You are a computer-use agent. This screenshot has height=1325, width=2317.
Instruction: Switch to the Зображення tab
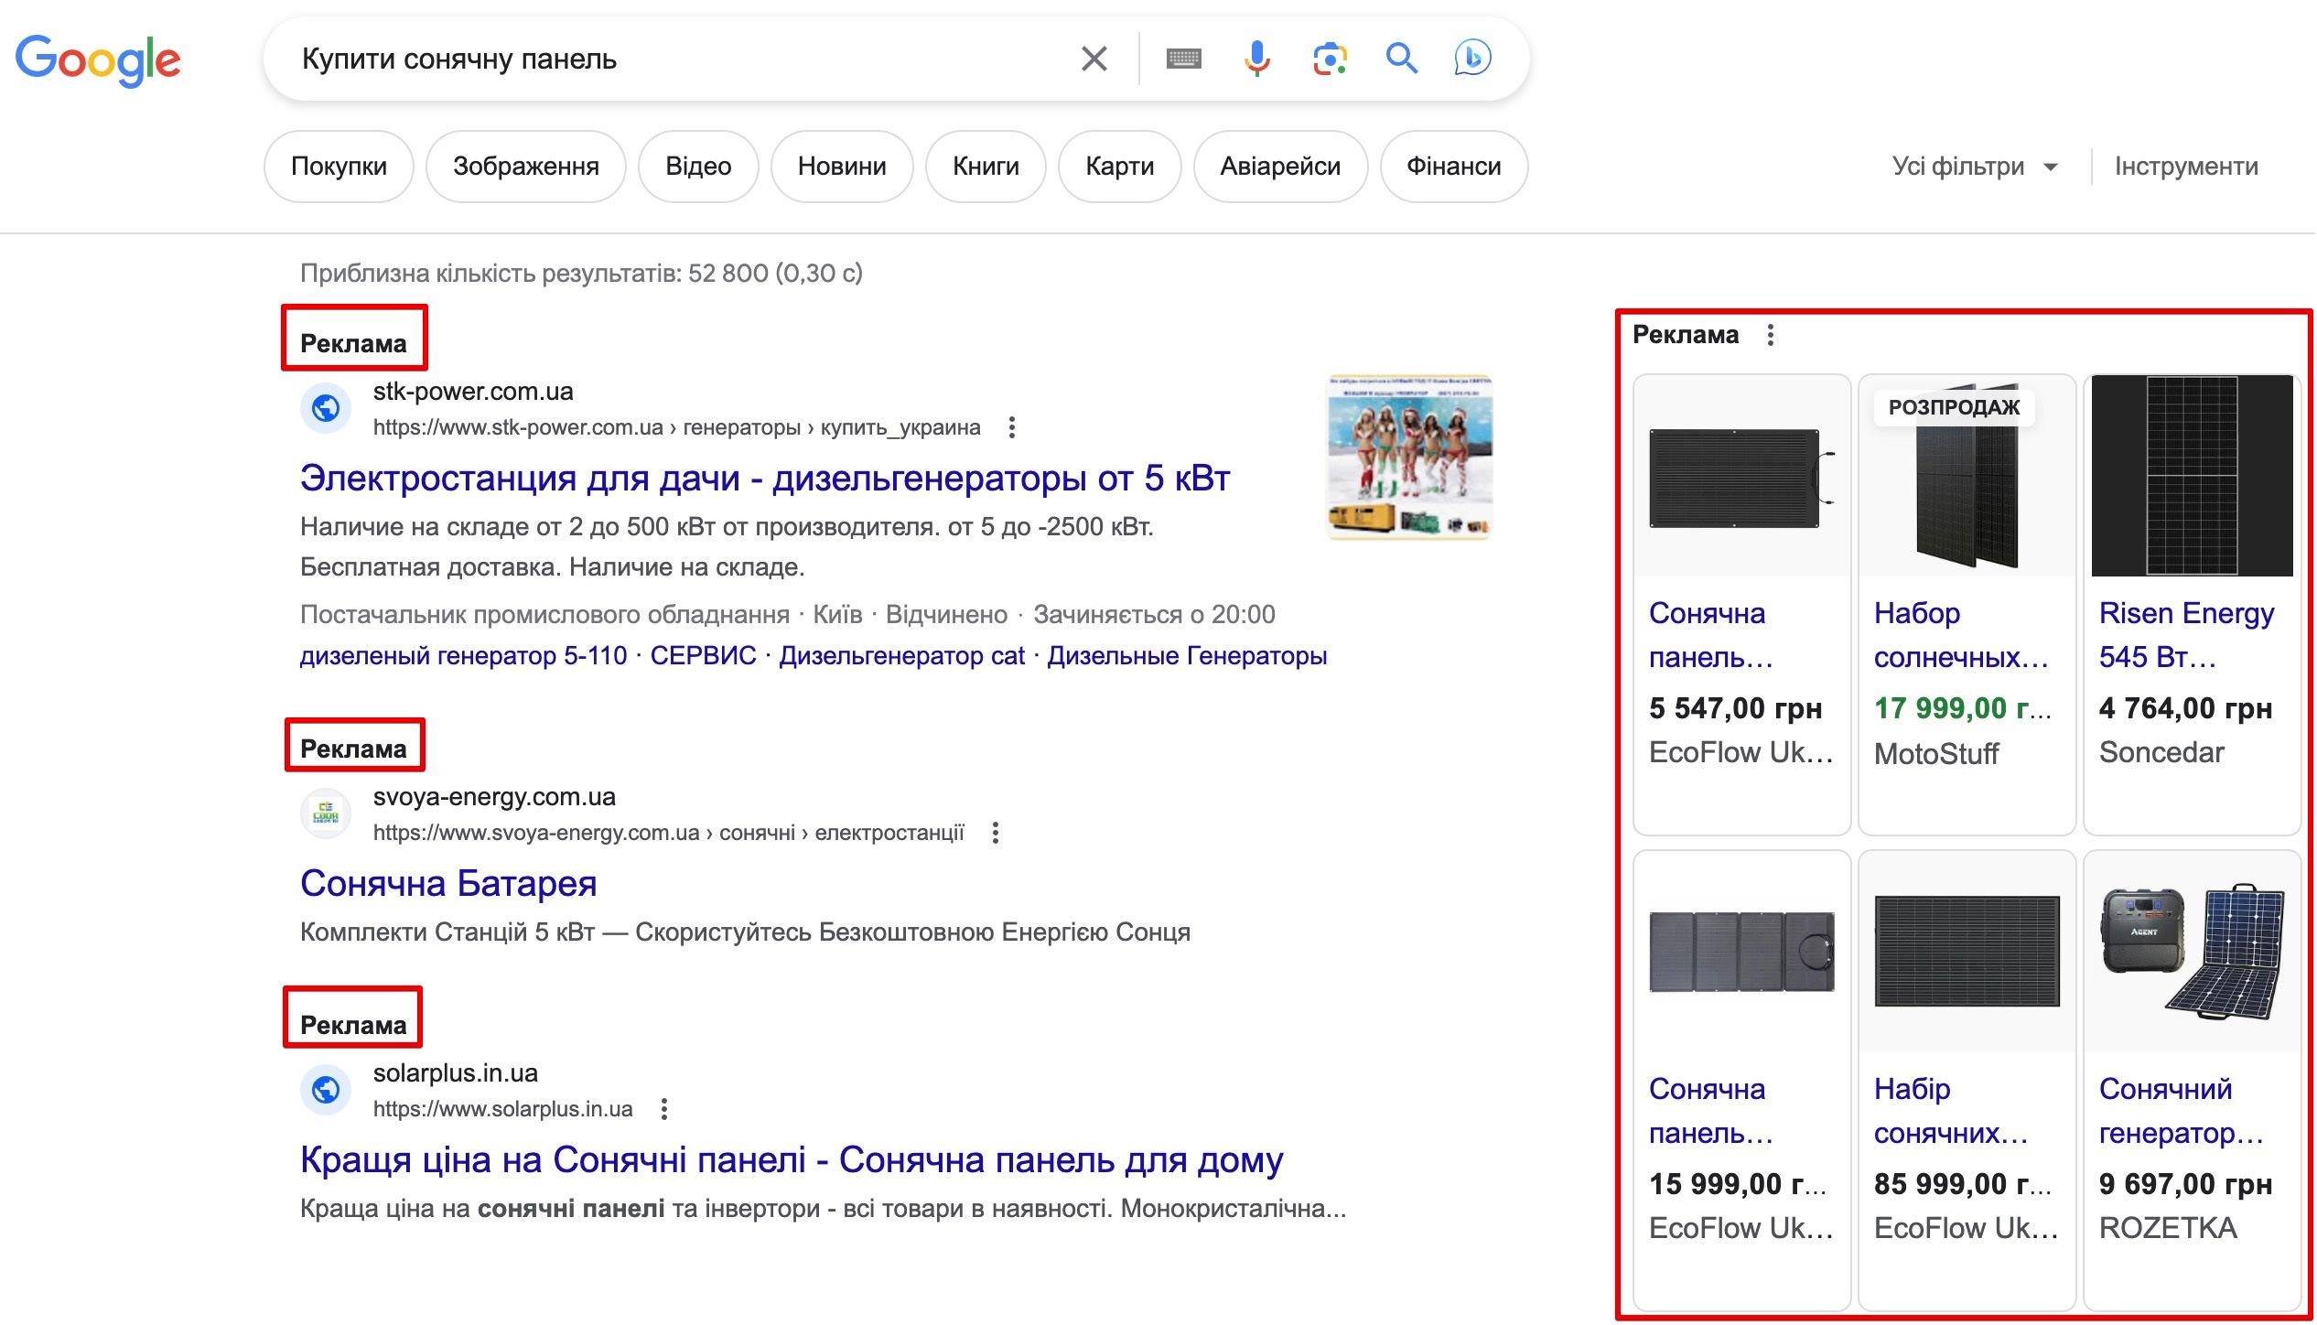pyautogui.click(x=526, y=167)
